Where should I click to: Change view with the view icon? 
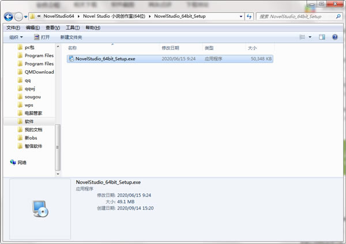coord(302,37)
